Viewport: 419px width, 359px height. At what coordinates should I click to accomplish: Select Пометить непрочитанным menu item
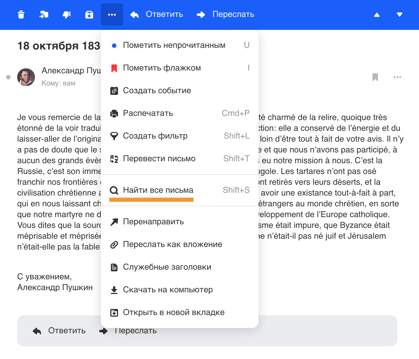pos(180,45)
